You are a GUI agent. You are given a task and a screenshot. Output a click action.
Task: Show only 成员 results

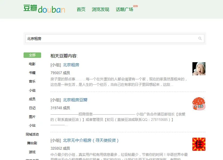pyautogui.click(x=32, y=99)
